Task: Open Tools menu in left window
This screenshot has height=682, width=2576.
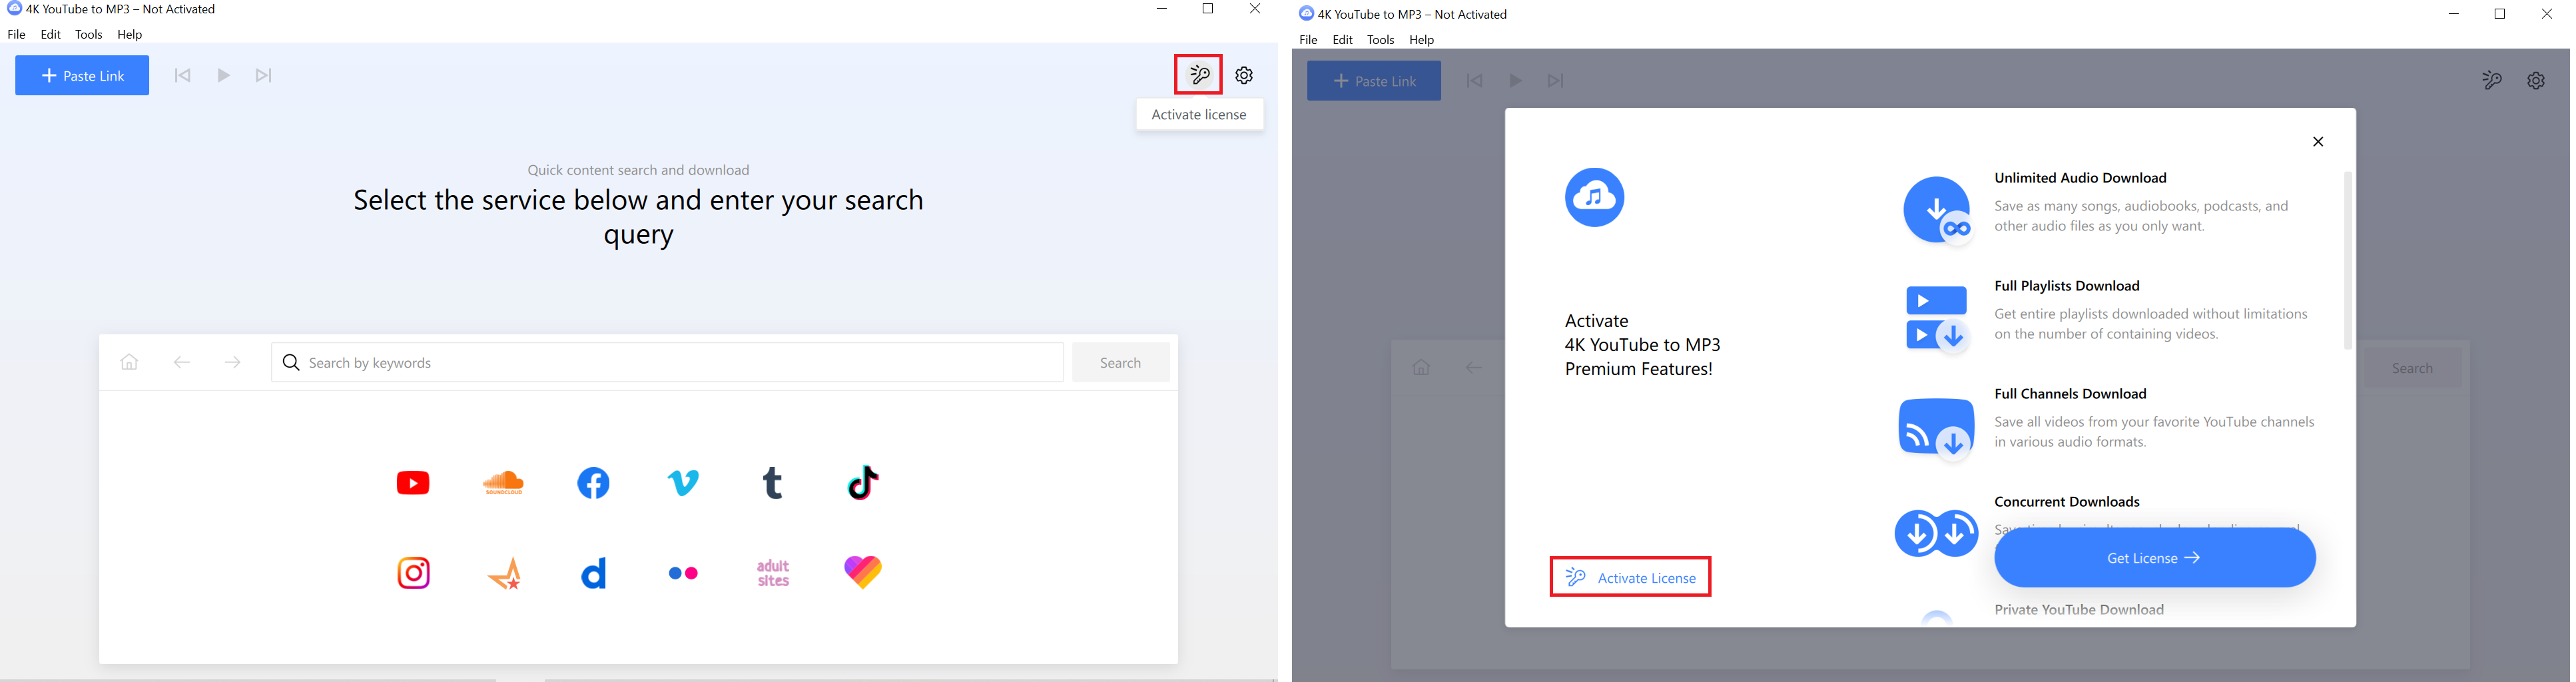Action: (x=89, y=35)
